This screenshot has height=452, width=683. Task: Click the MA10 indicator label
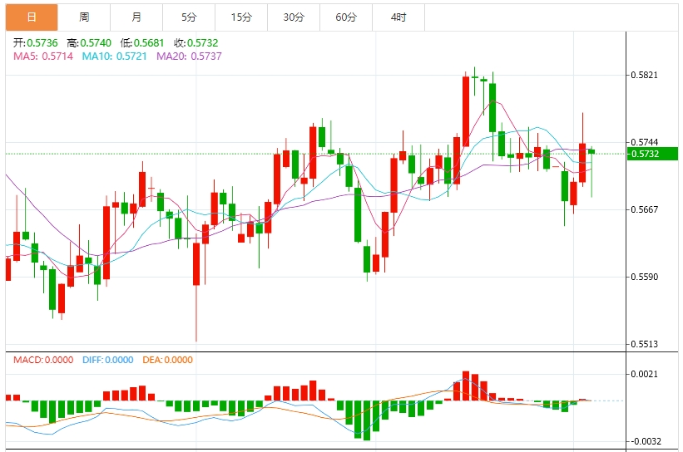point(115,56)
